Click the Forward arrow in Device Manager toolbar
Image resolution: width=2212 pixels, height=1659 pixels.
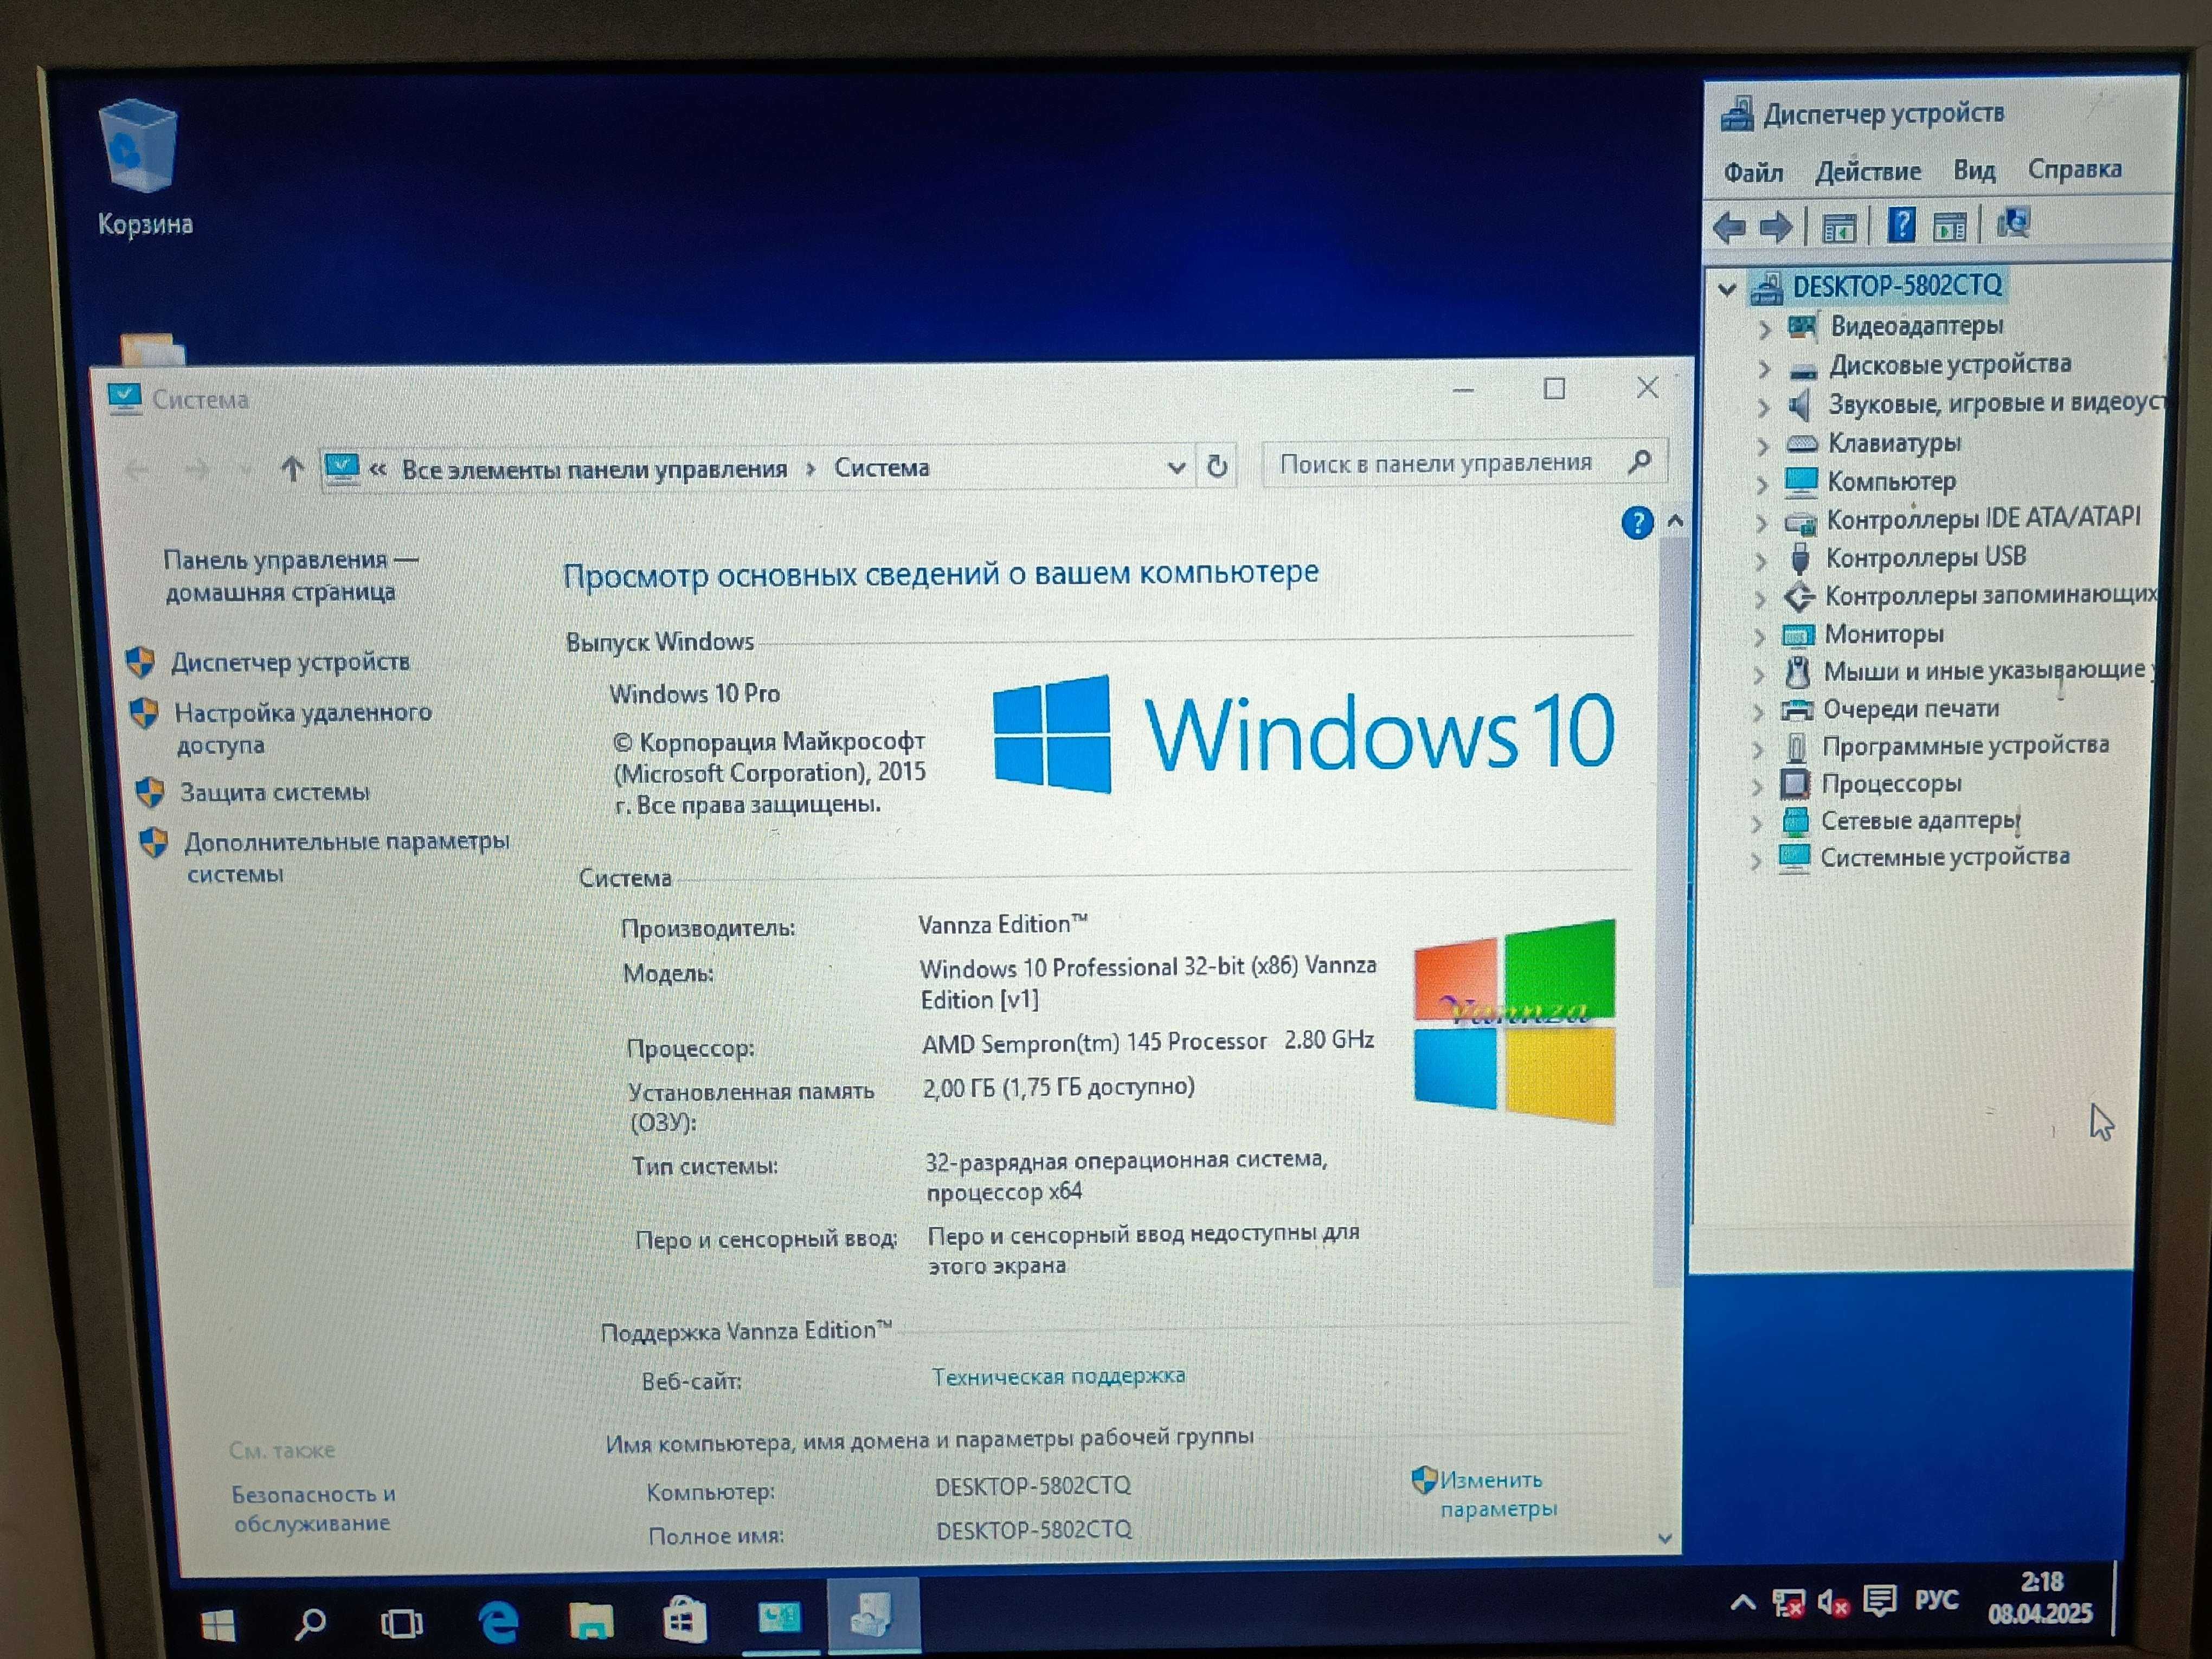point(1776,228)
